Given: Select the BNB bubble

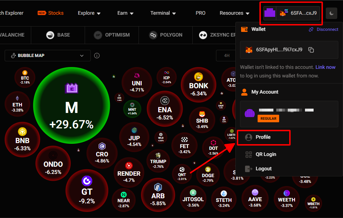Looking at the screenshot, I should click(x=22, y=139).
